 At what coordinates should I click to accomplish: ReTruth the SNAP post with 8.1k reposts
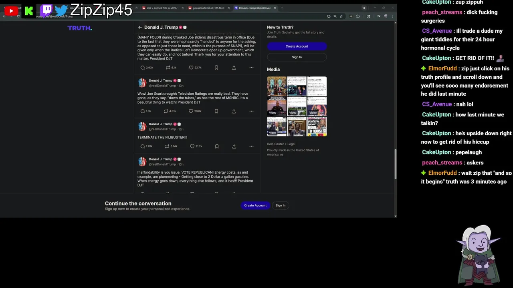(x=171, y=68)
